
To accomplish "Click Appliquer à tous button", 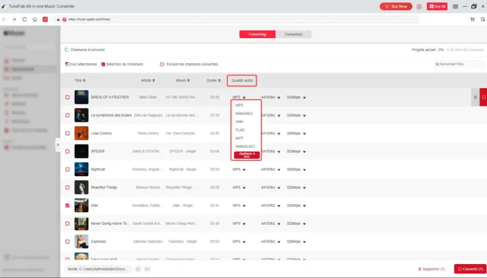I will pyautogui.click(x=247, y=155).
